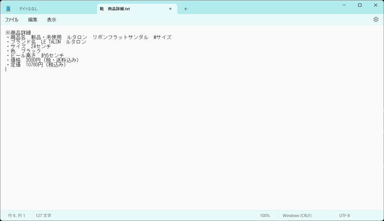Close the Notepad window

[375, 5]
